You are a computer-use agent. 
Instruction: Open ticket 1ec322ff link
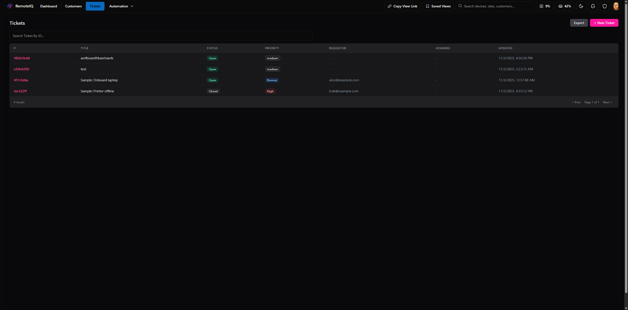click(20, 91)
